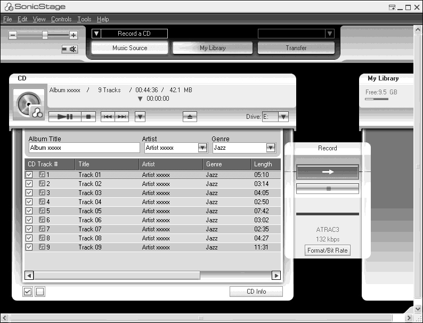This screenshot has height=323, width=423.
Task: Click music note icon of track 2
Action: 42,184
